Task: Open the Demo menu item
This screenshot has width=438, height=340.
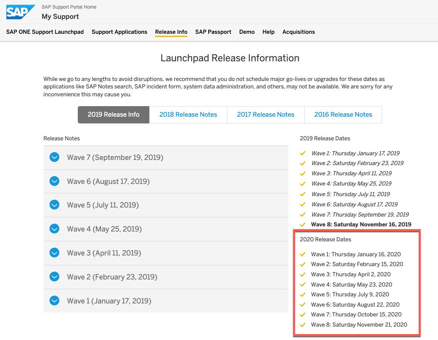Action: (247, 32)
